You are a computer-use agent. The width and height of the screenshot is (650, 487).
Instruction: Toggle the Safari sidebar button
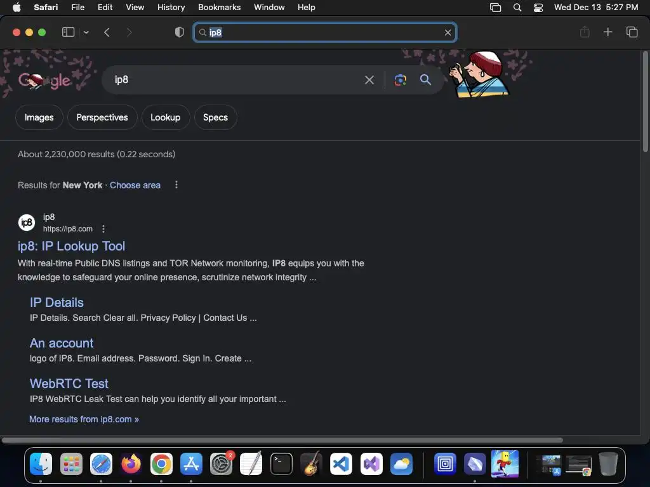(x=68, y=32)
